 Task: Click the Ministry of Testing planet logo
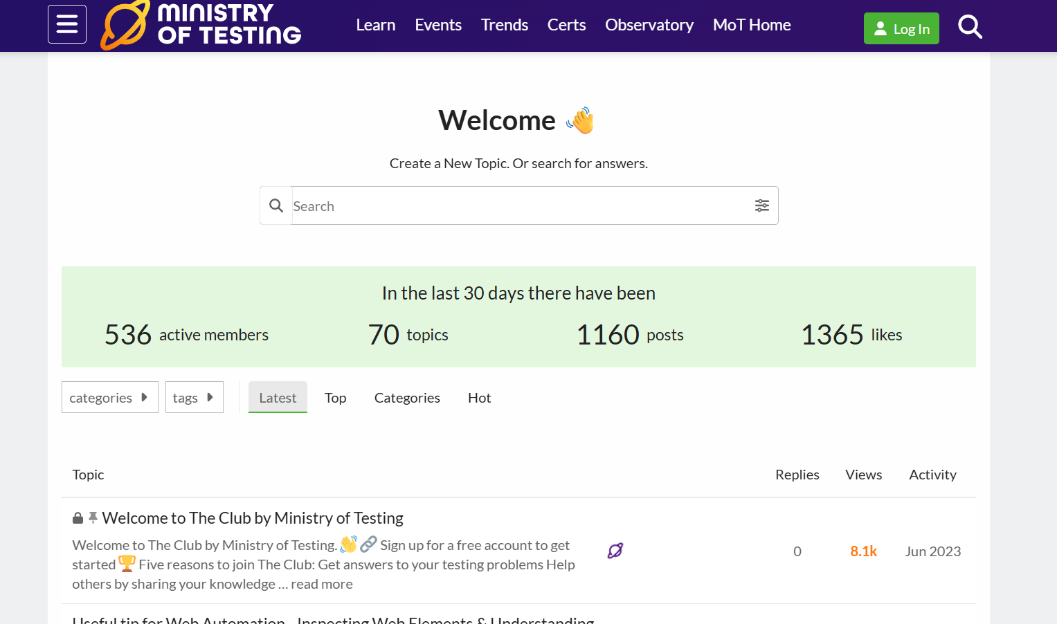[x=125, y=26]
